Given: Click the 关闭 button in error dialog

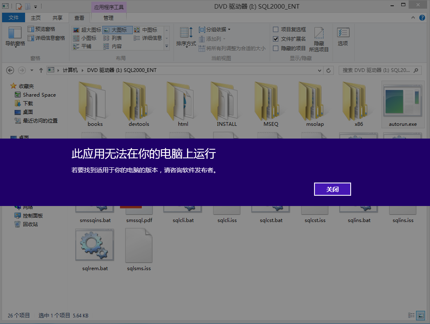Looking at the screenshot, I should (x=332, y=189).
